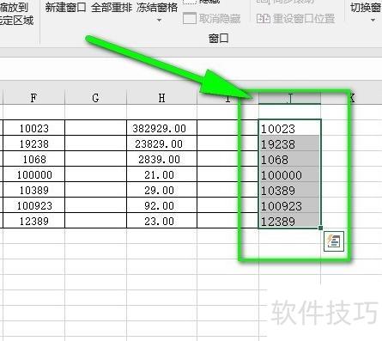The image size is (382, 341).
Task: Click cell F with value 10023
Action: click(34, 128)
